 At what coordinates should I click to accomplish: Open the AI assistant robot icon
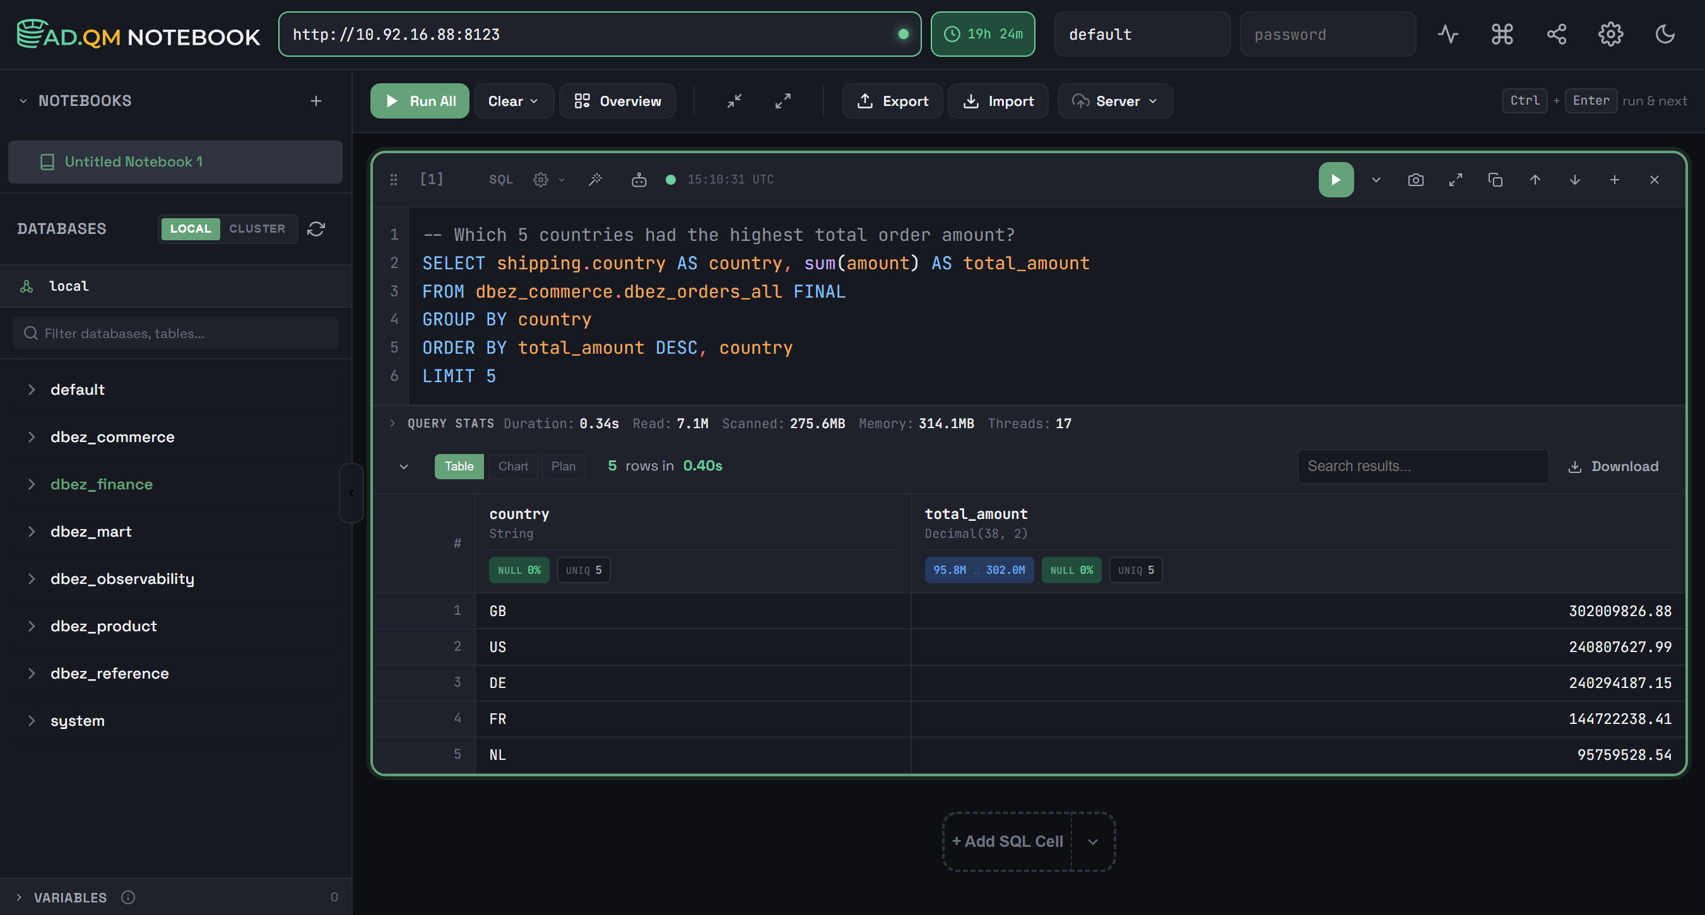pos(639,179)
